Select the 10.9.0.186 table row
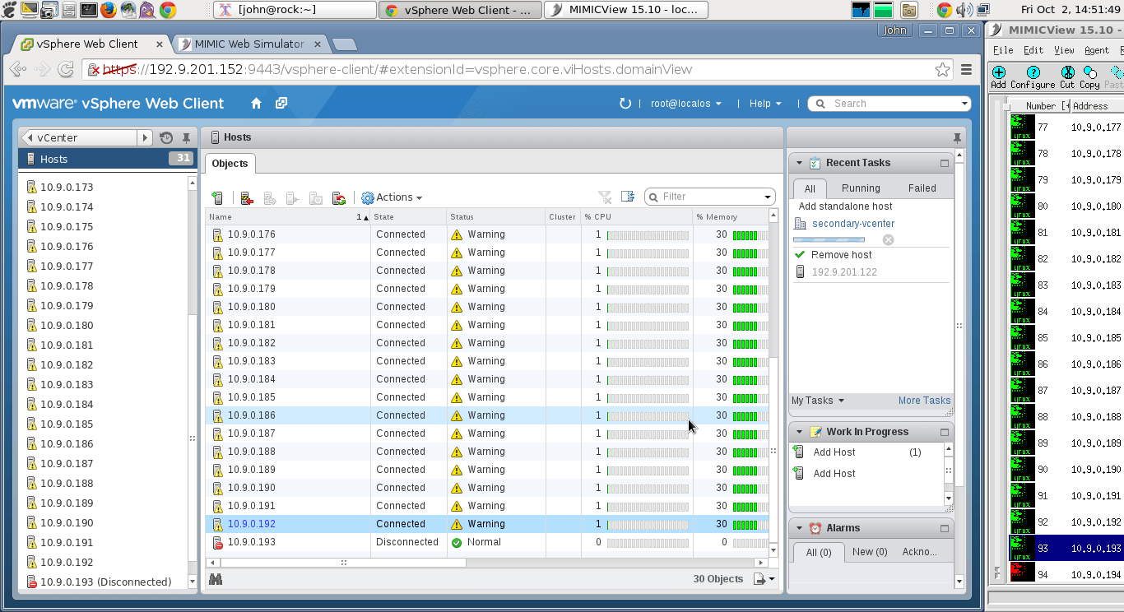Image resolution: width=1124 pixels, height=612 pixels. (x=487, y=415)
